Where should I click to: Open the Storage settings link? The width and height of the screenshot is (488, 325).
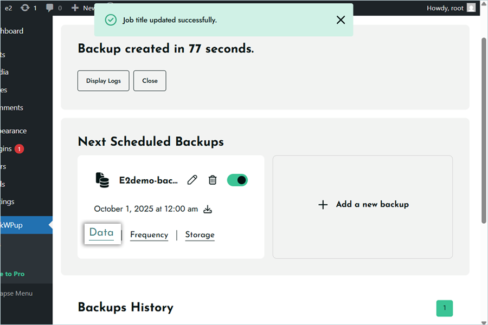click(200, 235)
